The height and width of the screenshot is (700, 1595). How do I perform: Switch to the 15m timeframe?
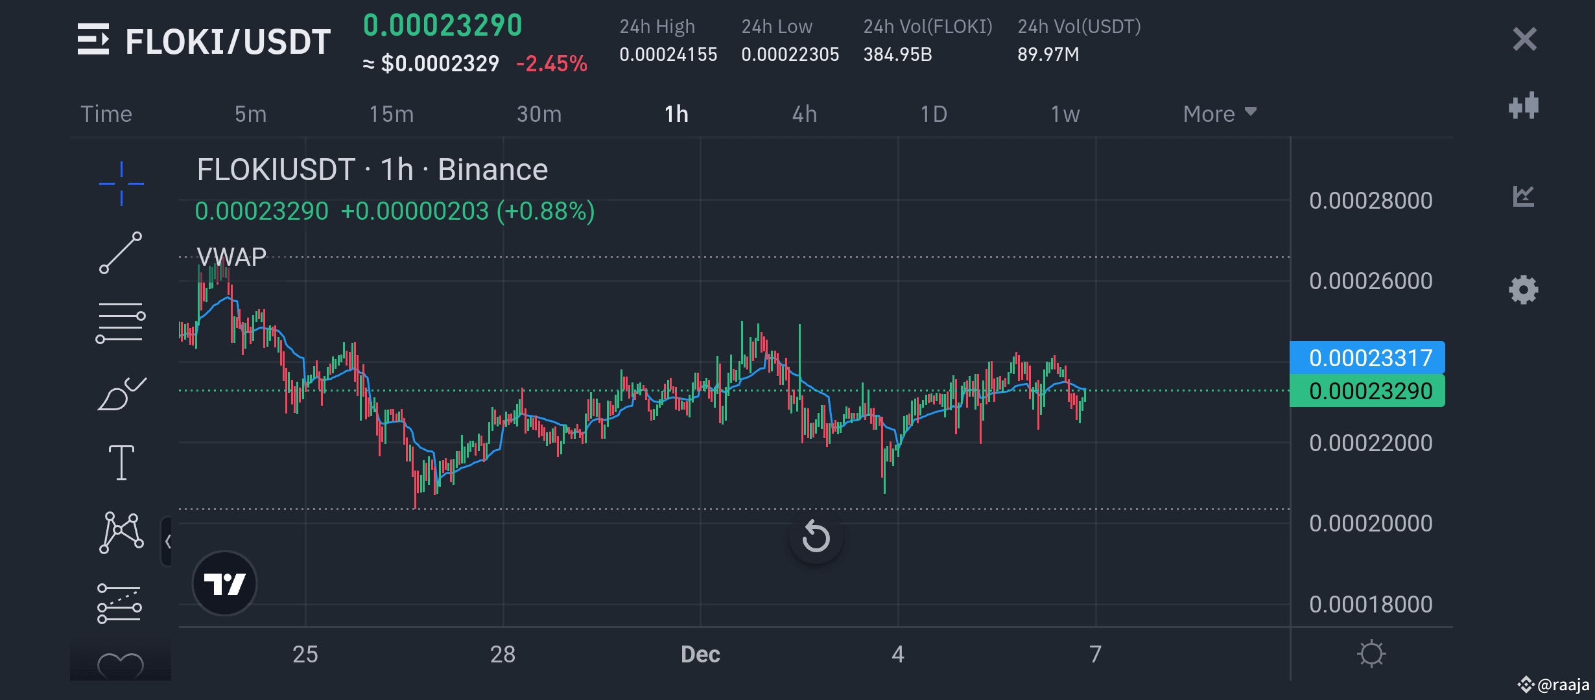point(391,114)
